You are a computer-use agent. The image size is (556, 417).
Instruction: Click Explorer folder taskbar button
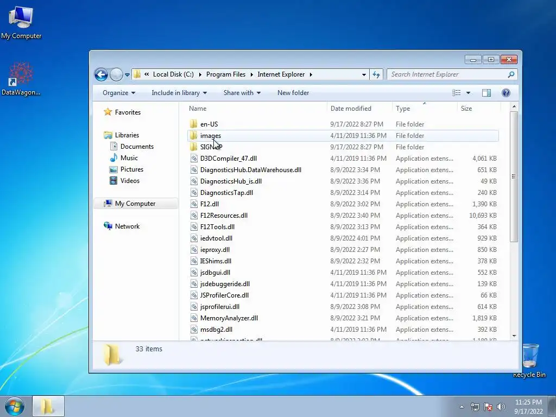pos(48,406)
